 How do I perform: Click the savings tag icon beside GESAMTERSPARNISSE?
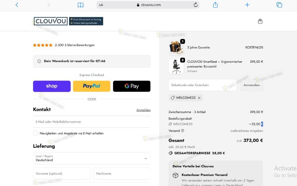pyautogui.click(x=171, y=153)
